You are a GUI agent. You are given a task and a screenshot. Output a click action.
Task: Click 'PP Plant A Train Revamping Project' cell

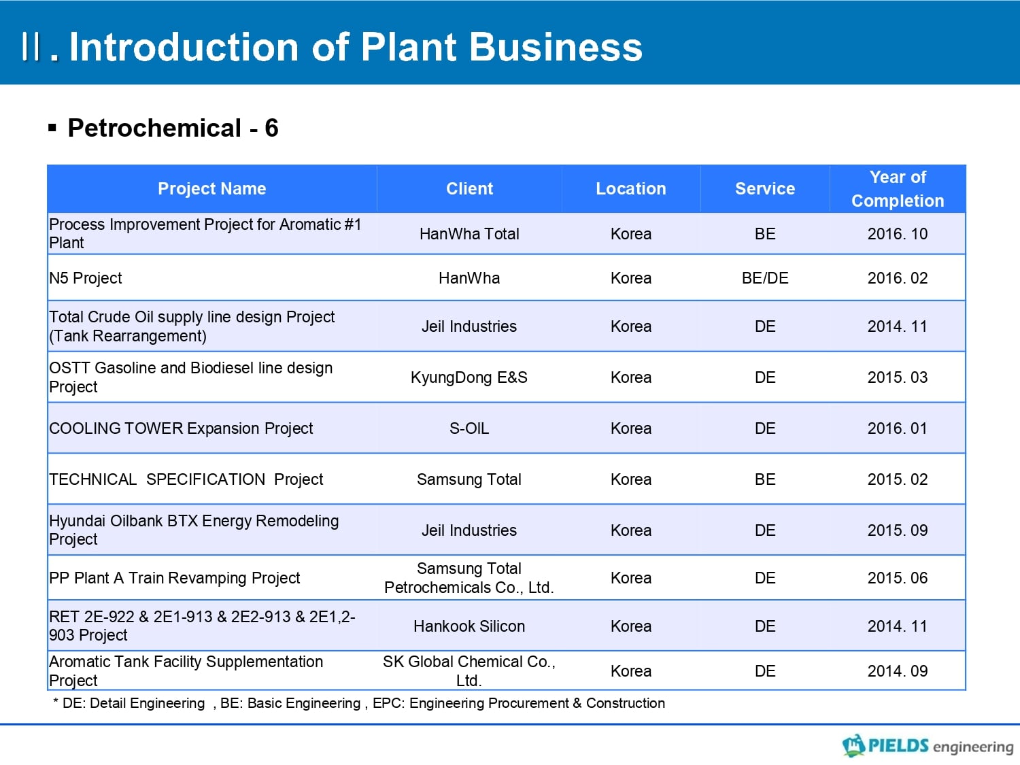coord(212,577)
